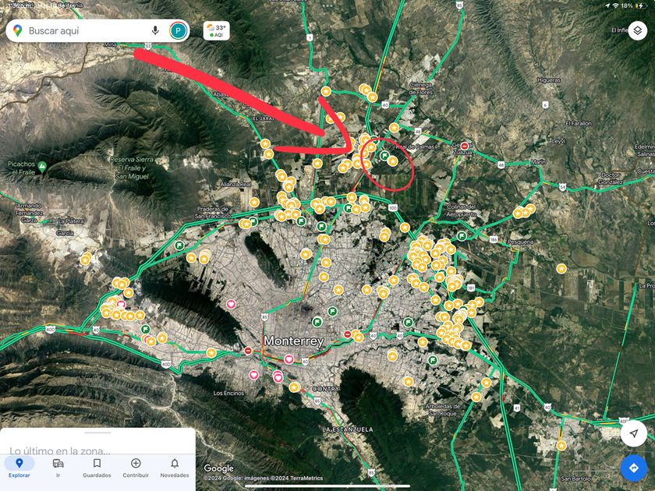This screenshot has width=655, height=491.
Task: Open the profile avatar with letter P
Action: point(179,30)
